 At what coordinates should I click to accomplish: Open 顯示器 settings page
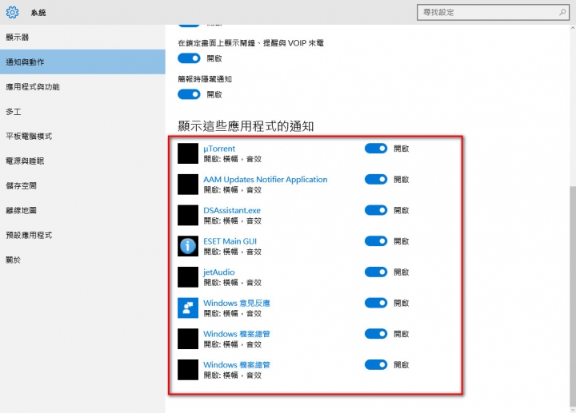click(82, 37)
